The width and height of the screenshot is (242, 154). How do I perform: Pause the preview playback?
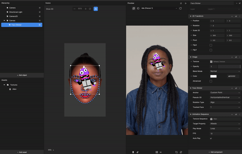(157, 152)
